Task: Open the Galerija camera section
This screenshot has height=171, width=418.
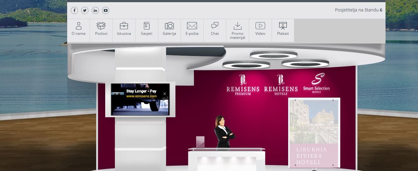Action: click(x=169, y=30)
